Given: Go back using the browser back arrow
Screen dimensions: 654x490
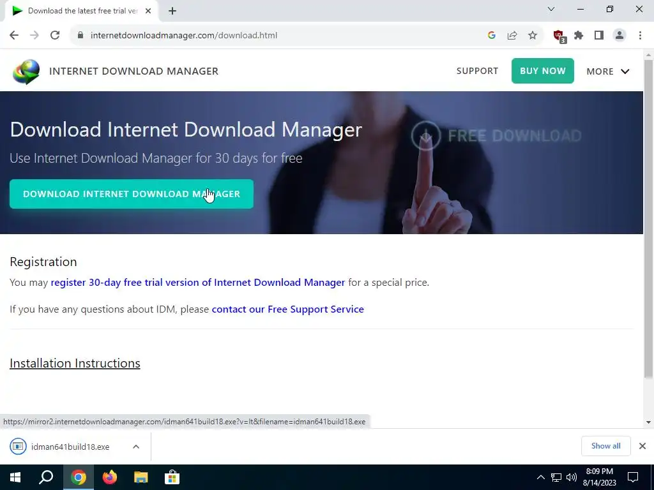Looking at the screenshot, I should (14, 36).
